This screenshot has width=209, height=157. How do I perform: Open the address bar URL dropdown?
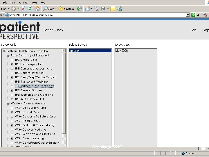188,15
